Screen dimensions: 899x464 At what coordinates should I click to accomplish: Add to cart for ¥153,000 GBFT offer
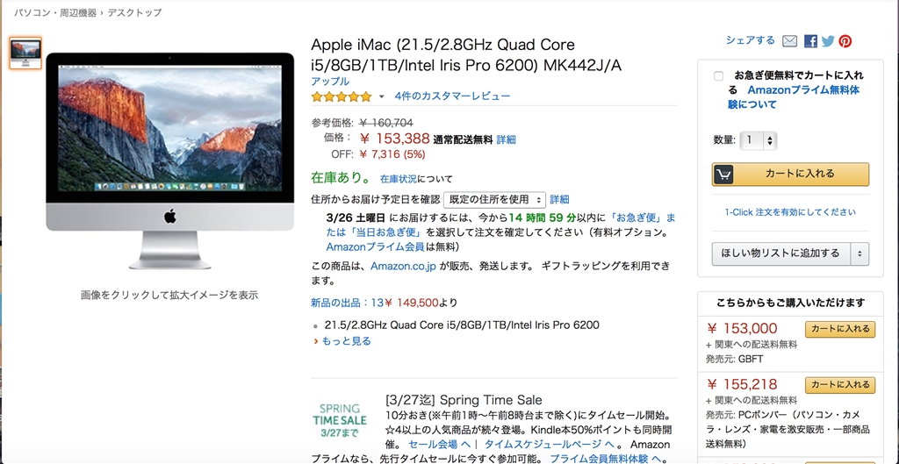pos(840,329)
